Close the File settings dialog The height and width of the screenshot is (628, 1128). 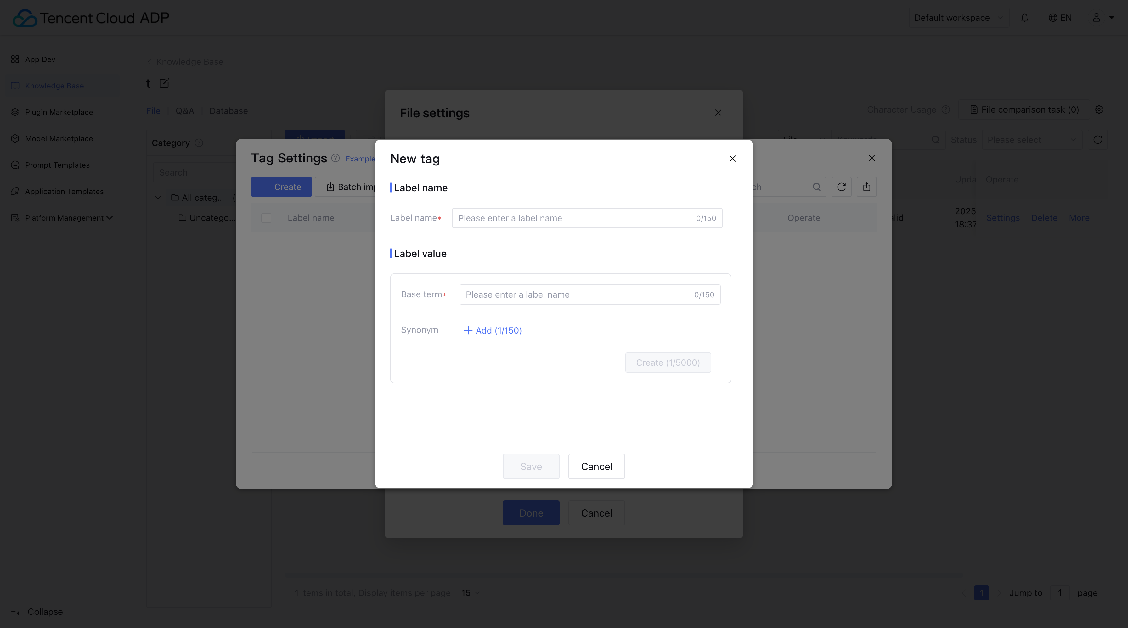tap(718, 113)
